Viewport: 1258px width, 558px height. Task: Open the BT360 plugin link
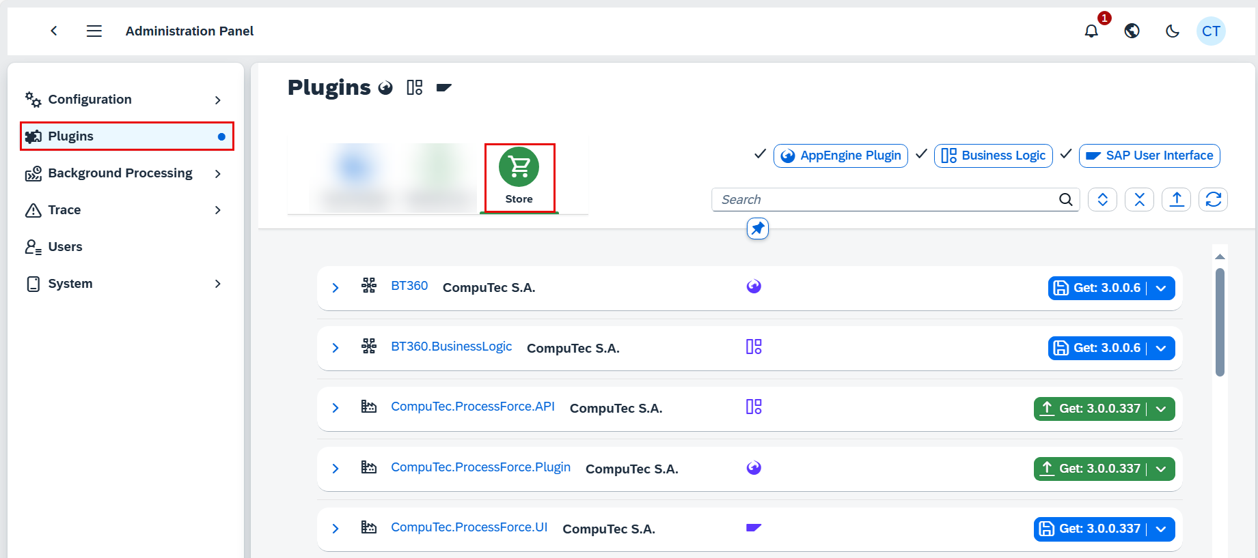point(409,286)
